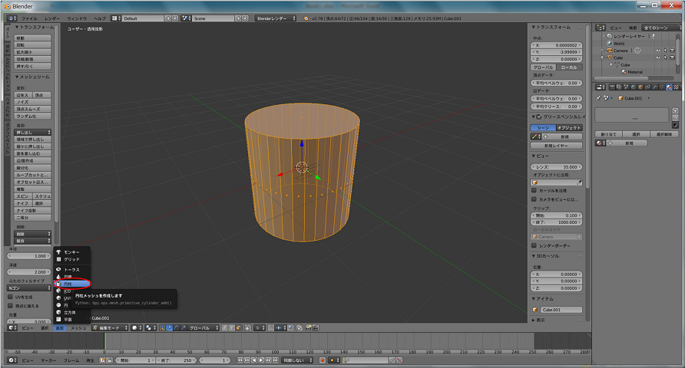The image size is (685, 368).
Task: Click the 細分化 subdivide button
Action: pyautogui.click(x=32, y=167)
